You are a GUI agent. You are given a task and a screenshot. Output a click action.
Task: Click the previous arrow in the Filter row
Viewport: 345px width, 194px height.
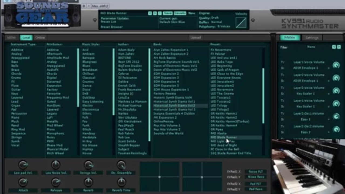(x=334, y=47)
